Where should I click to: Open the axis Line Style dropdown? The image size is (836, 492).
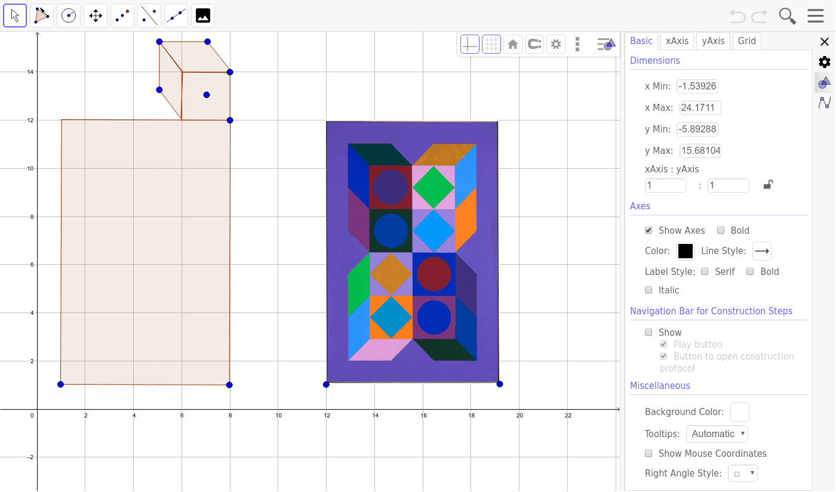coord(762,251)
